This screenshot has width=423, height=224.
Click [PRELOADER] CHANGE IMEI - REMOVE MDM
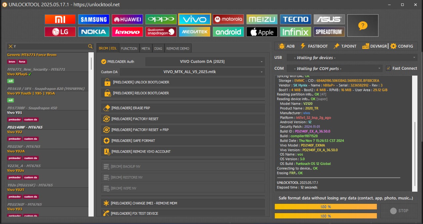point(183,203)
